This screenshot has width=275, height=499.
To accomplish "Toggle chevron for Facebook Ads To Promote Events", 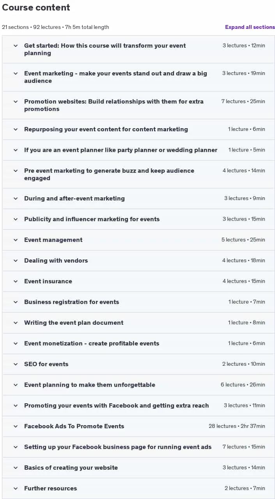I will click(16, 426).
